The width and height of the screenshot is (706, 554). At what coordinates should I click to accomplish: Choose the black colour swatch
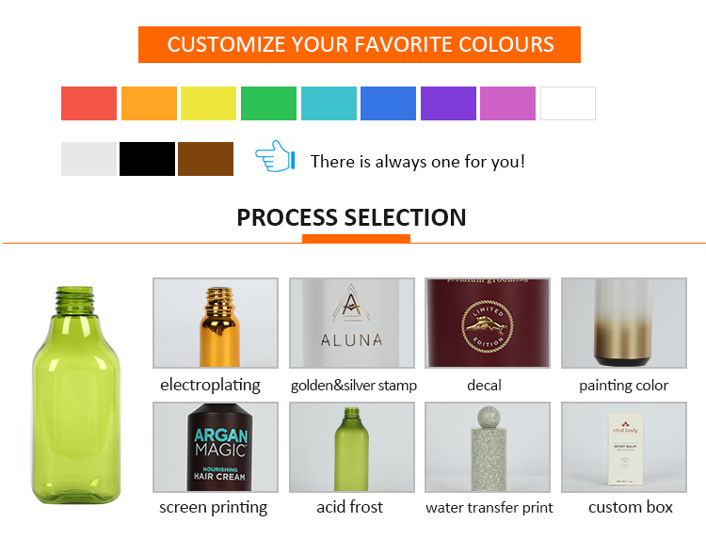click(x=147, y=159)
